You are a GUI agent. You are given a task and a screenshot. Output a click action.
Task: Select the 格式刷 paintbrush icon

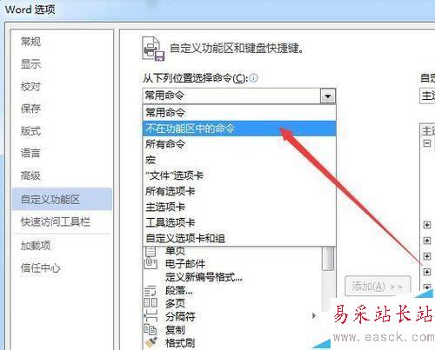pos(151,342)
